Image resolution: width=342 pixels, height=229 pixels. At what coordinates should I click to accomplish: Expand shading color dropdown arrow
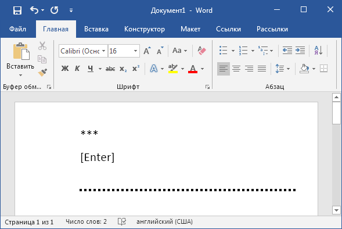(x=314, y=69)
